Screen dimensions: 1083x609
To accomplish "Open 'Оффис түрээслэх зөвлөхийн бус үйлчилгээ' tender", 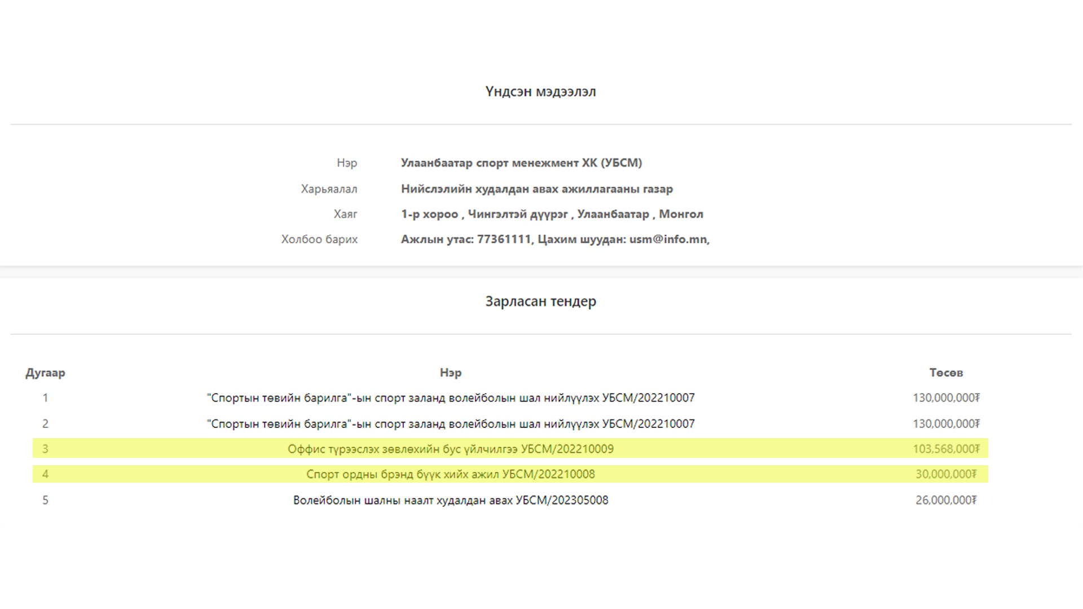I will [x=451, y=449].
